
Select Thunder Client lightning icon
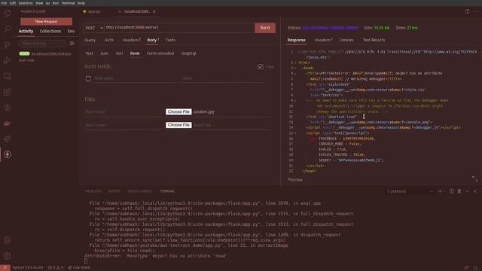tap(8, 154)
